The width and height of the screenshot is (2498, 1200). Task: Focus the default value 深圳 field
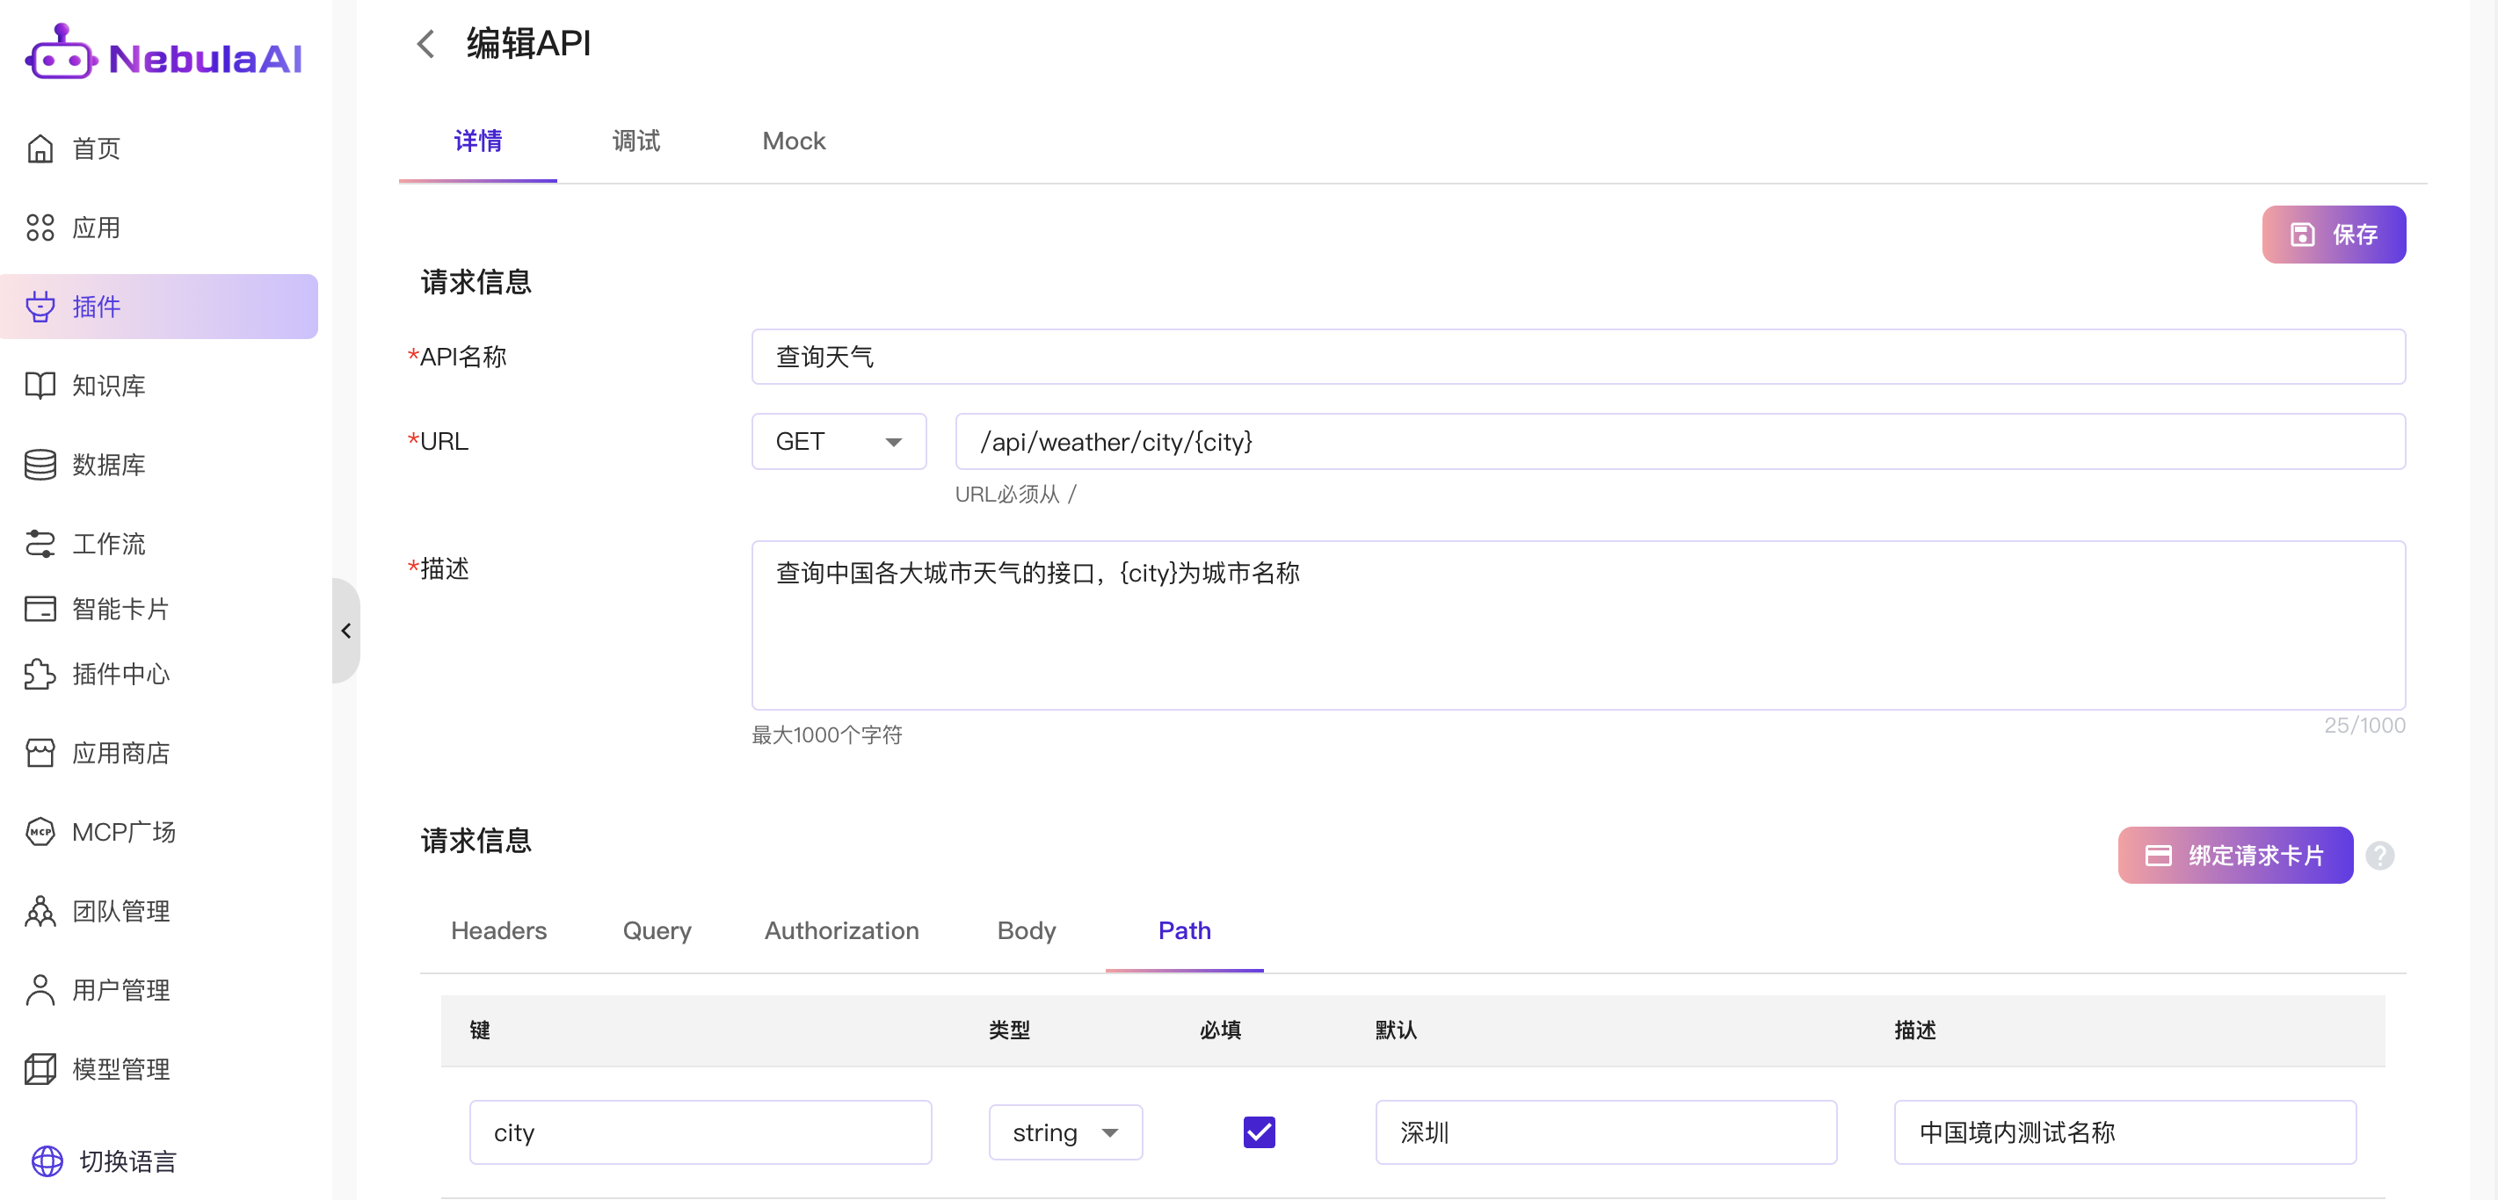[x=1606, y=1132]
